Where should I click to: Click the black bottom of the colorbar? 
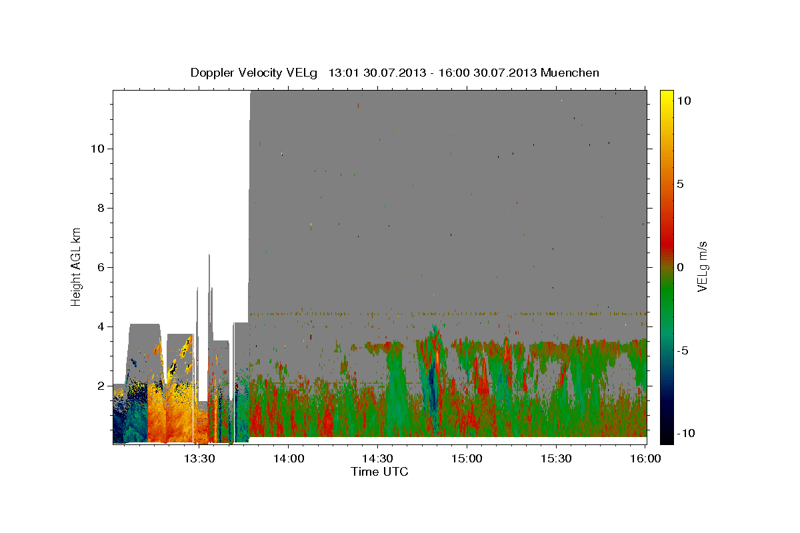click(x=667, y=436)
